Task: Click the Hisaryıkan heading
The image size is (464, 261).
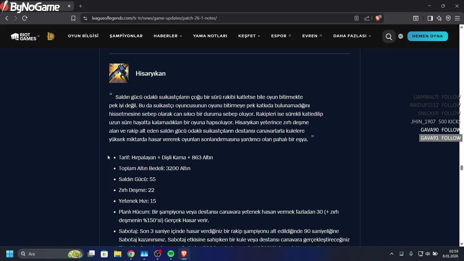Action: (150, 74)
